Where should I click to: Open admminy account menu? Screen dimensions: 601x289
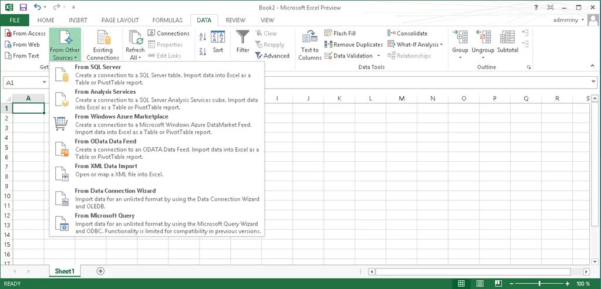[x=569, y=20]
